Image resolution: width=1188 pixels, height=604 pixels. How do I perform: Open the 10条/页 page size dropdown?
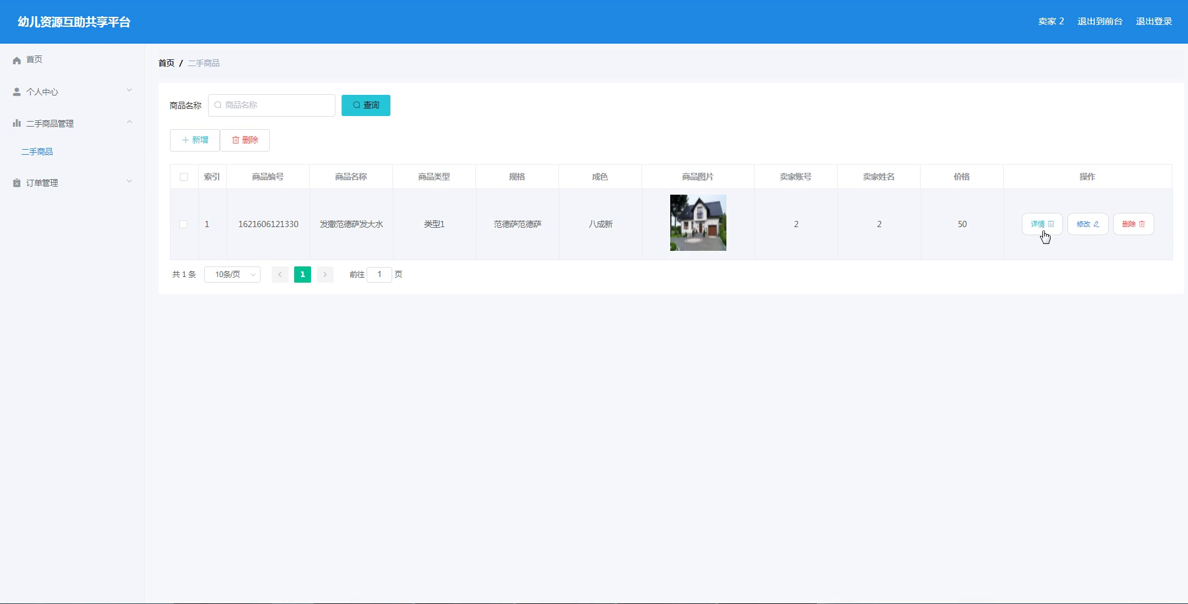tap(232, 275)
